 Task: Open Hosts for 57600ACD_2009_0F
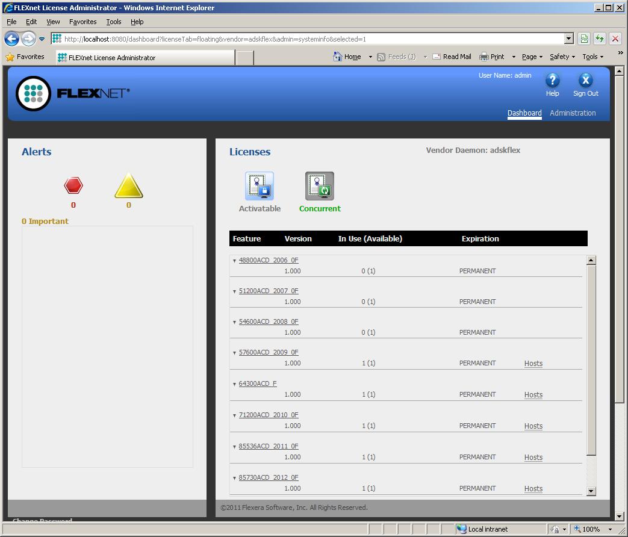[x=533, y=364]
